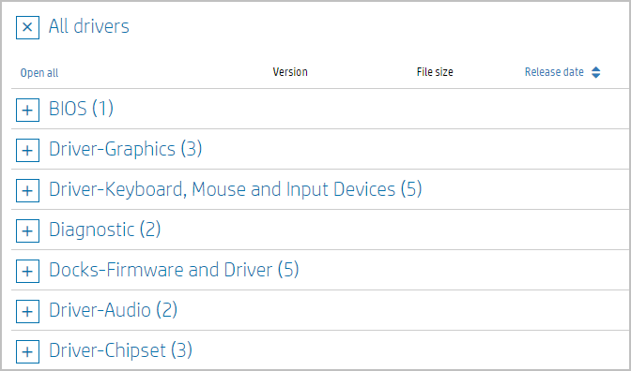
Task: Expand the Driver-Audio plus icon
Action: click(x=27, y=311)
